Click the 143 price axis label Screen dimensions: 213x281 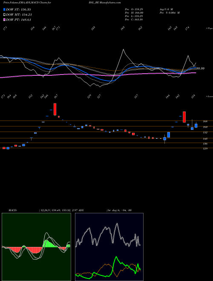[x=205, y=139]
